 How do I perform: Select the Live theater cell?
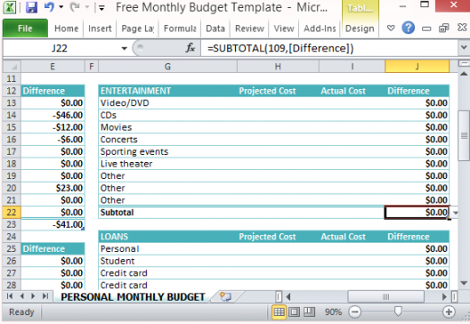[x=167, y=164]
